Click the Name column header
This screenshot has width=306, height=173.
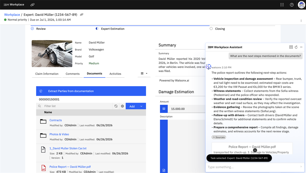point(48,112)
